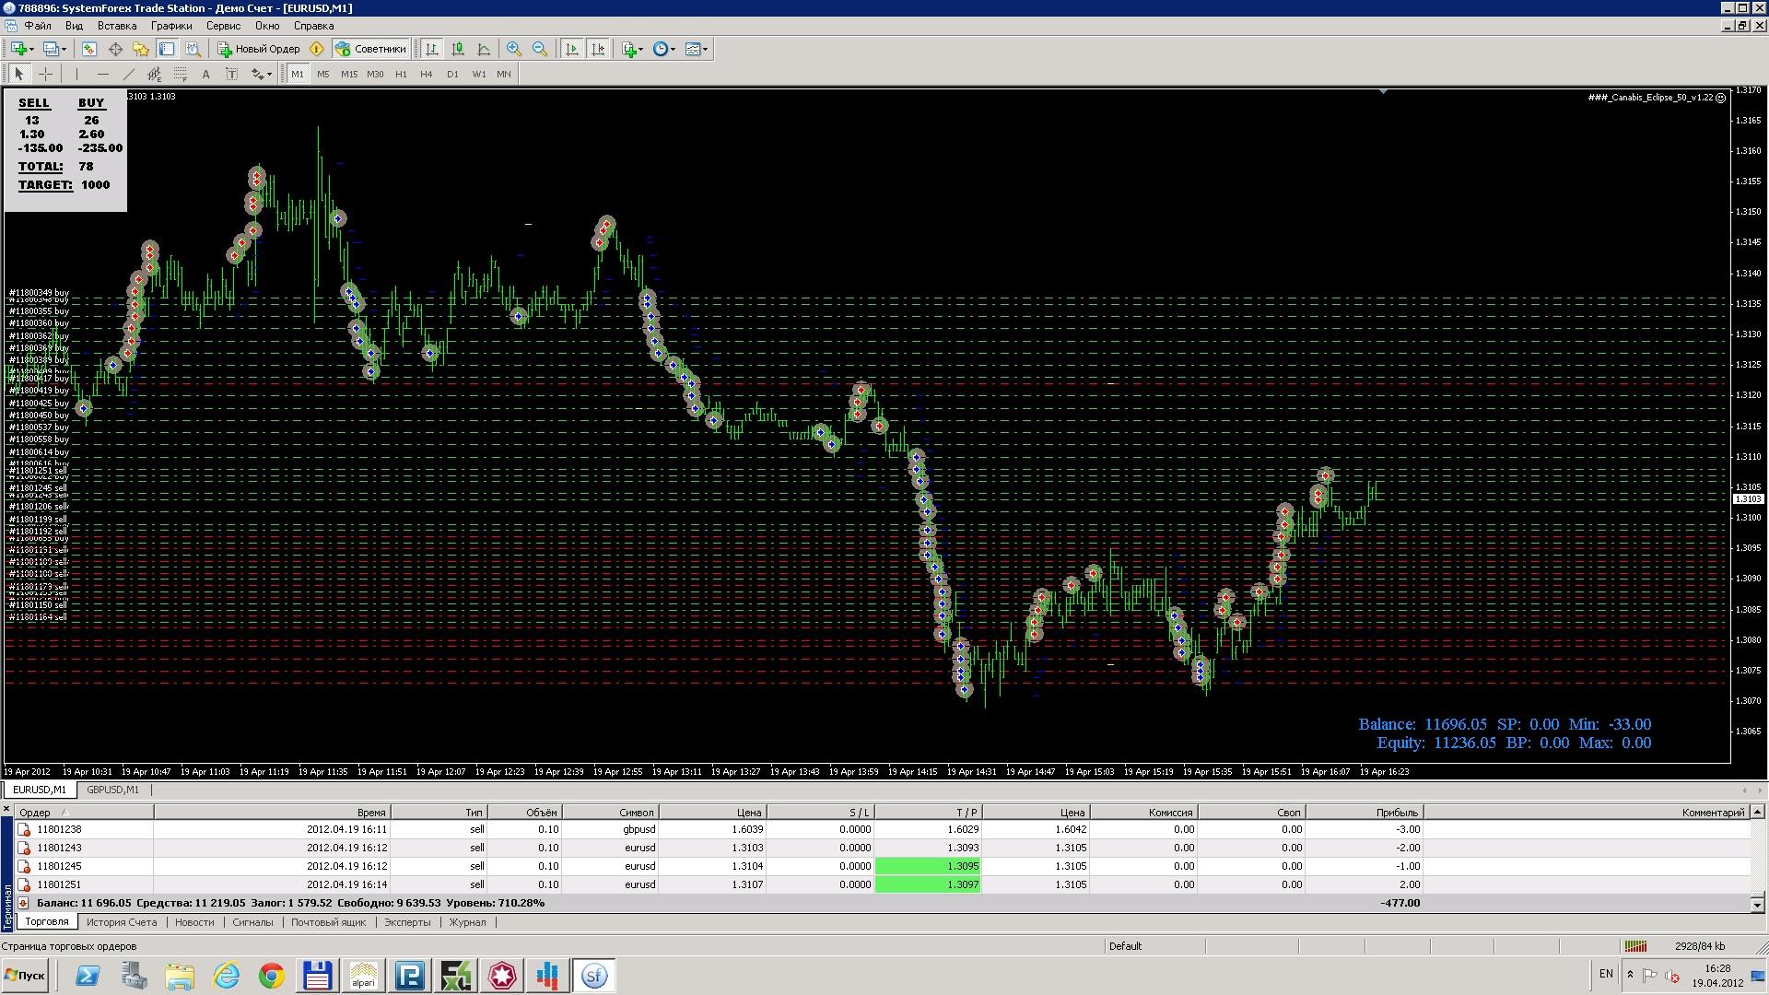Open the Эксперты terminal tab

click(406, 922)
